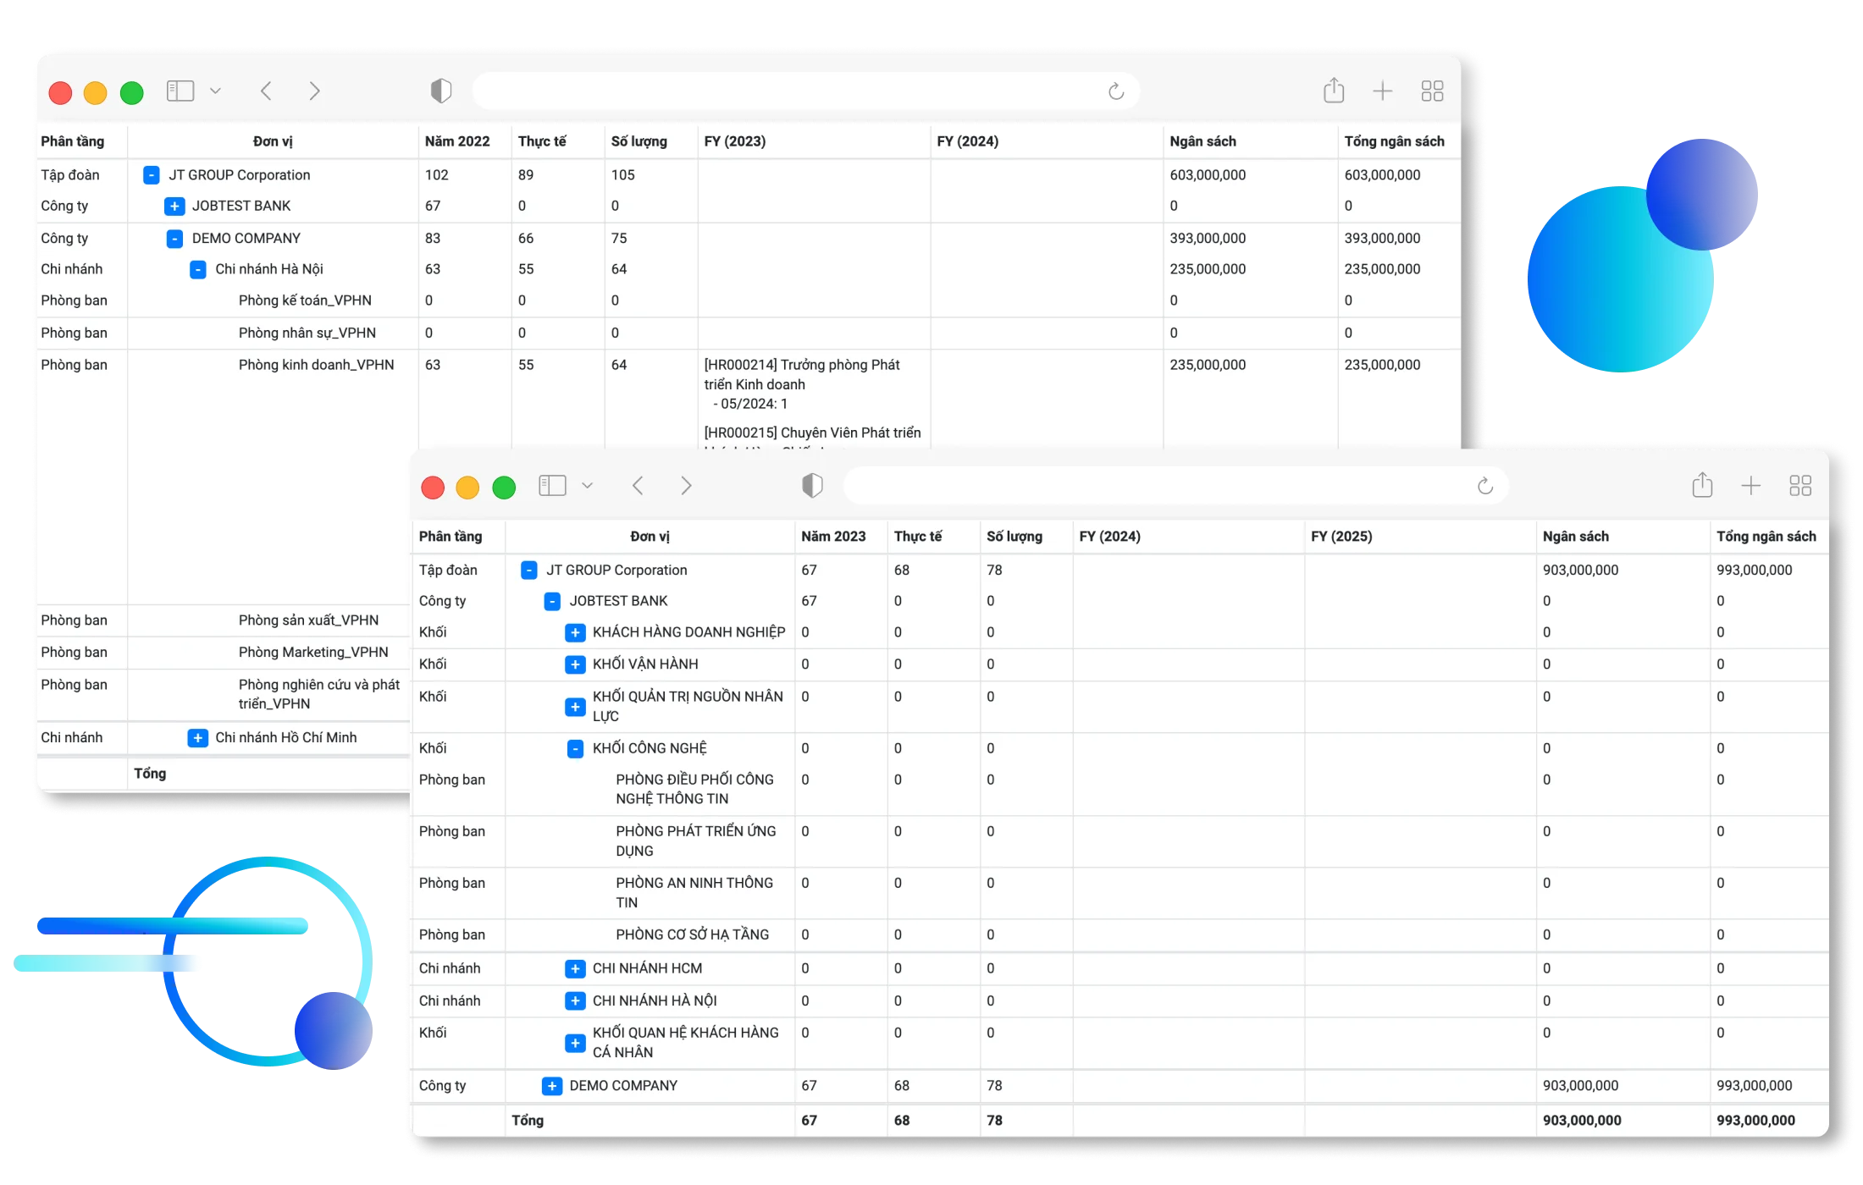
Task: Click privacy shield icon in back window
Action: click(441, 91)
